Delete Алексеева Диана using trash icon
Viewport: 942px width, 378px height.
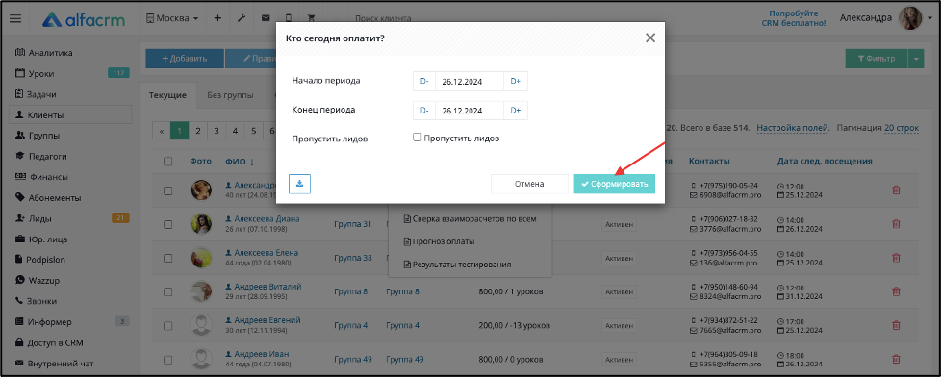point(896,223)
